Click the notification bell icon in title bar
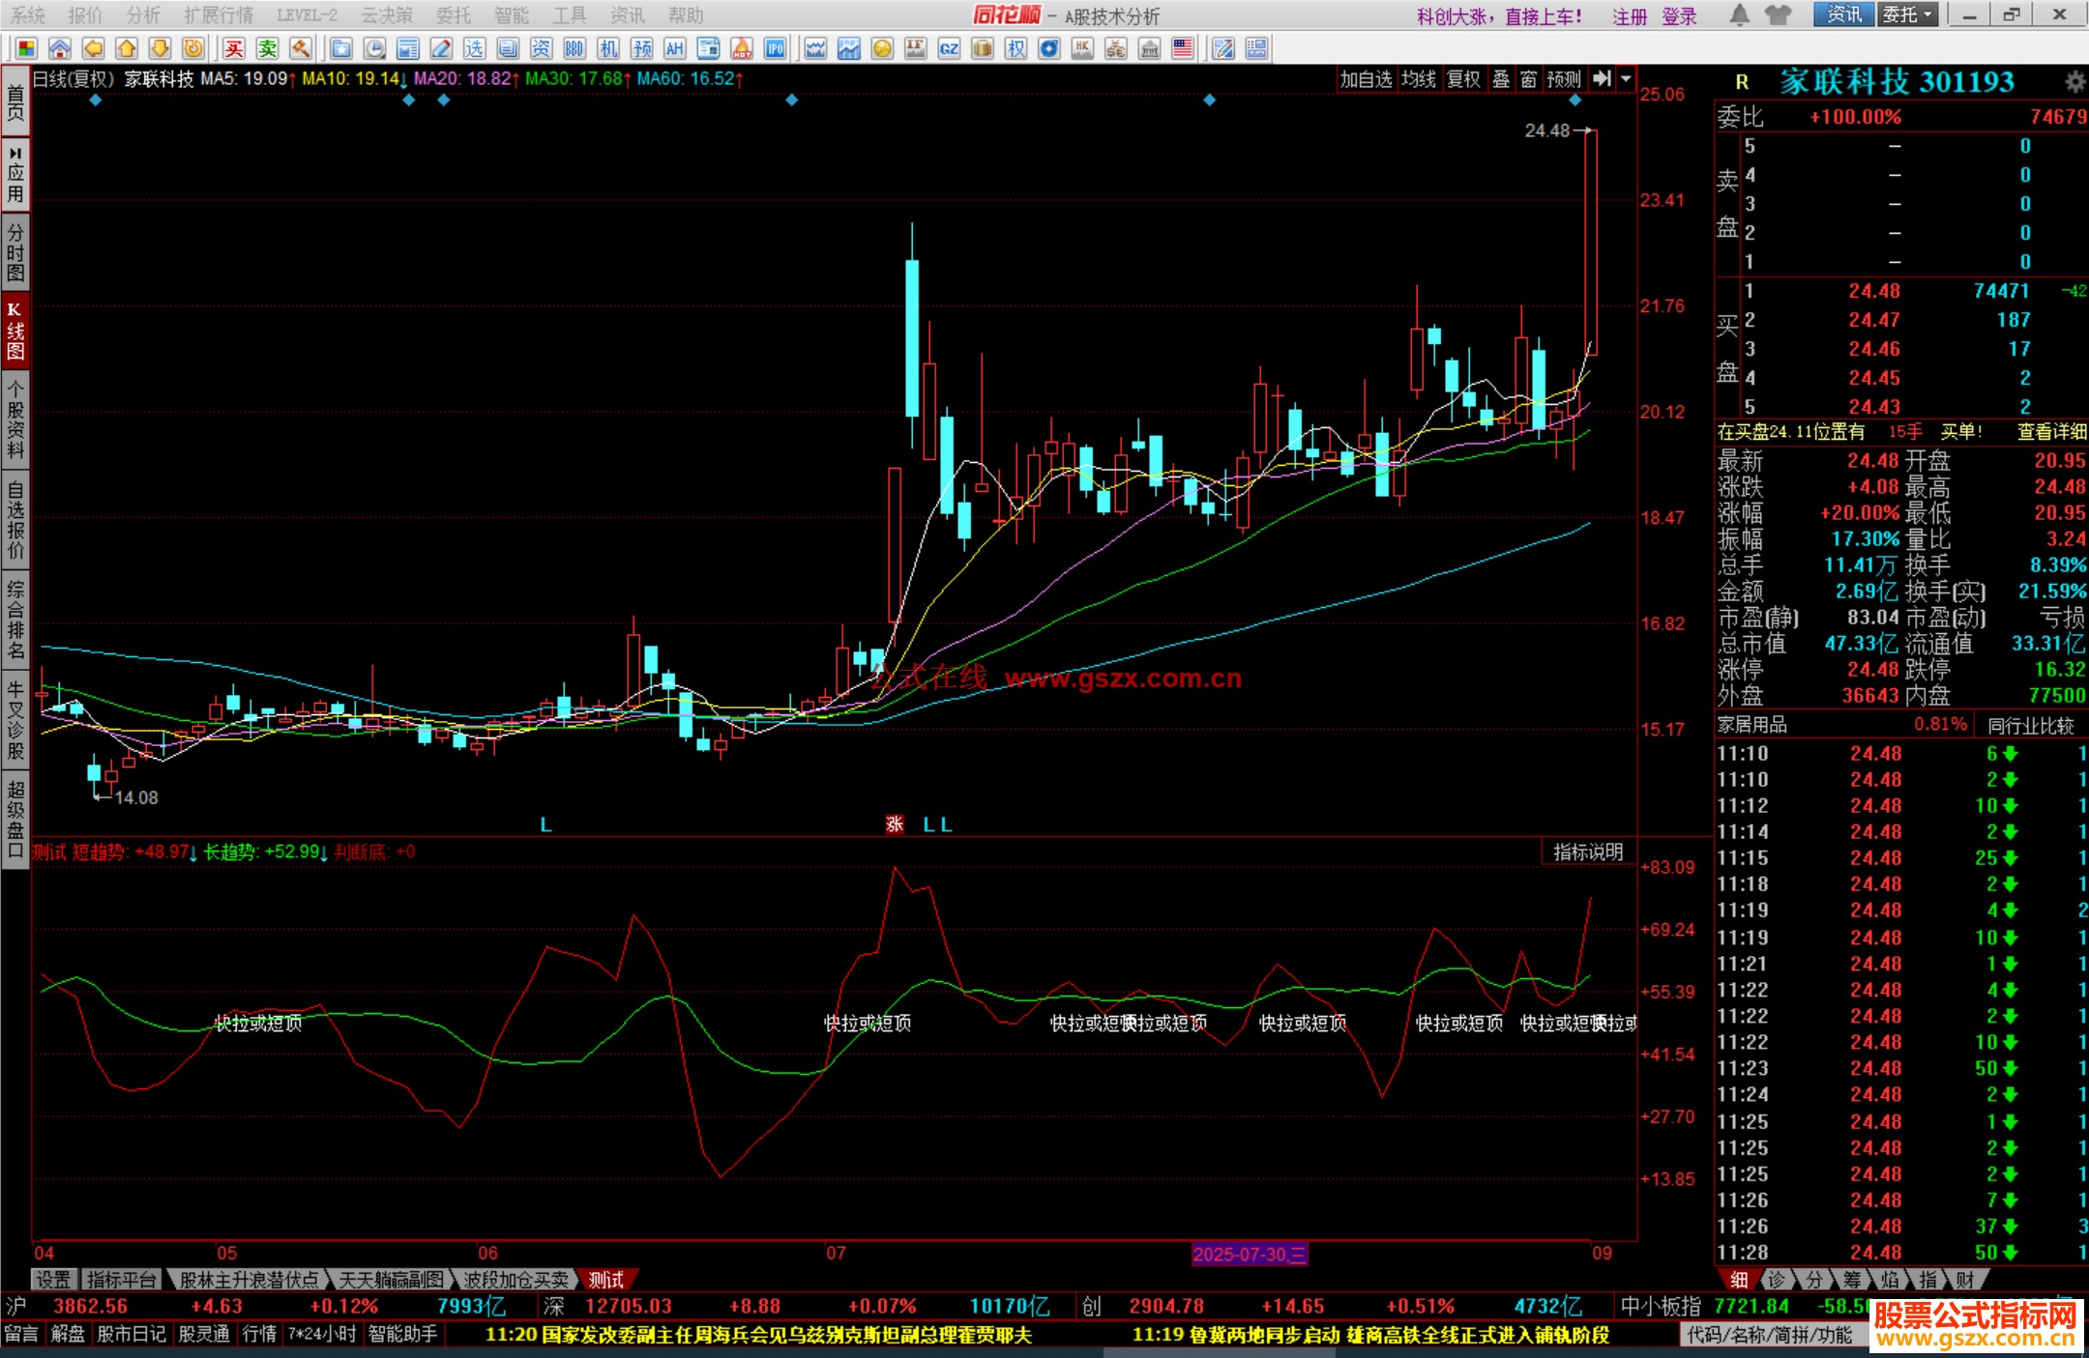This screenshot has height=1358, width=2089. (x=1739, y=14)
